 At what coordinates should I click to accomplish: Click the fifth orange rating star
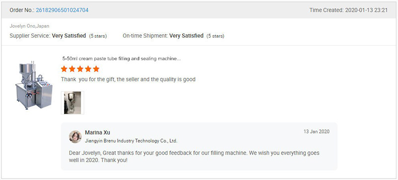[x=96, y=69]
